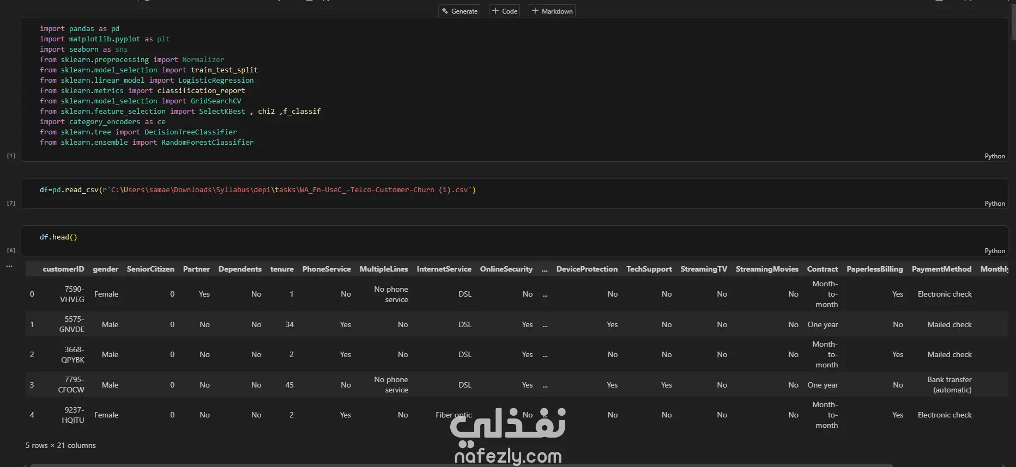
Task: Select the tenure column header
Action: coord(282,269)
